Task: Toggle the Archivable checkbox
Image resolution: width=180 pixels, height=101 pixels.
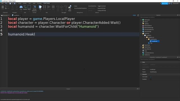Action: [151, 77]
